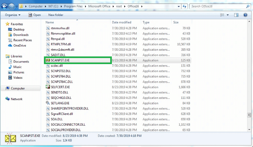The height and width of the screenshot is (147, 253).
Task: Select Network in the navigation pane
Action: [x=17, y=99]
